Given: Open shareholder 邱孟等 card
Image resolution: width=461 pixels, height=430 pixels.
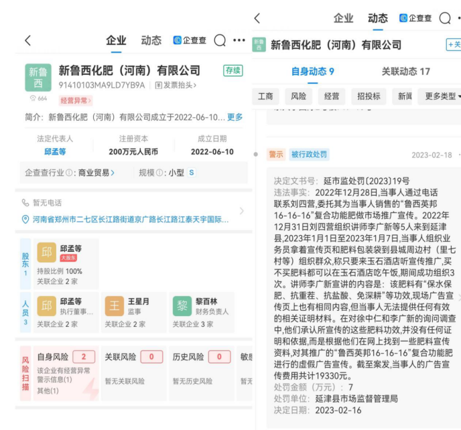Looking at the screenshot, I should [66, 264].
